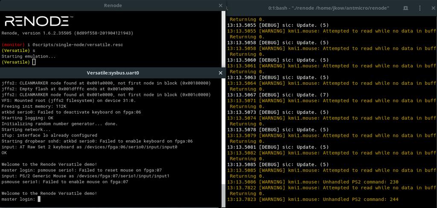Click 'Failed to enable mouse on fpga:07' line
Screen dimensions: 437x208
[65, 182]
